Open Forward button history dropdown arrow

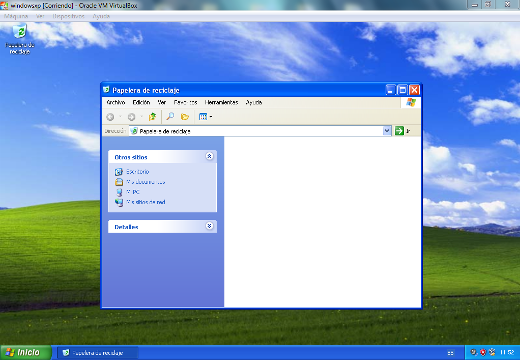click(x=141, y=117)
